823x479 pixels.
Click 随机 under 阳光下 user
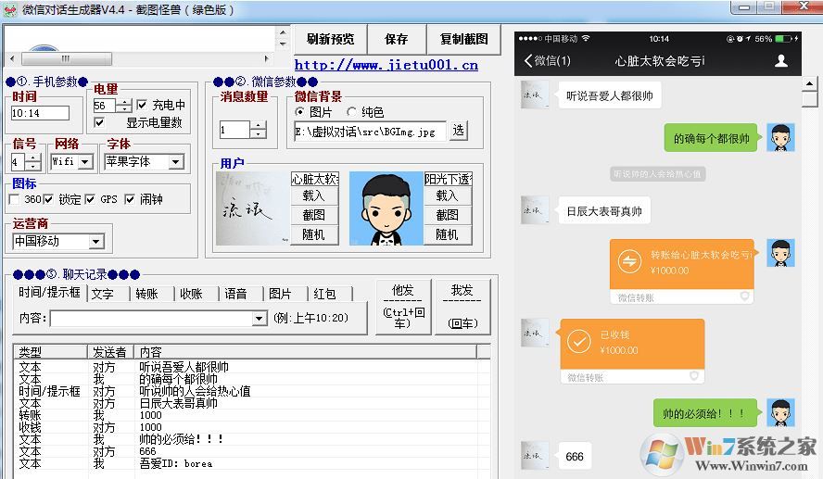[x=448, y=234]
